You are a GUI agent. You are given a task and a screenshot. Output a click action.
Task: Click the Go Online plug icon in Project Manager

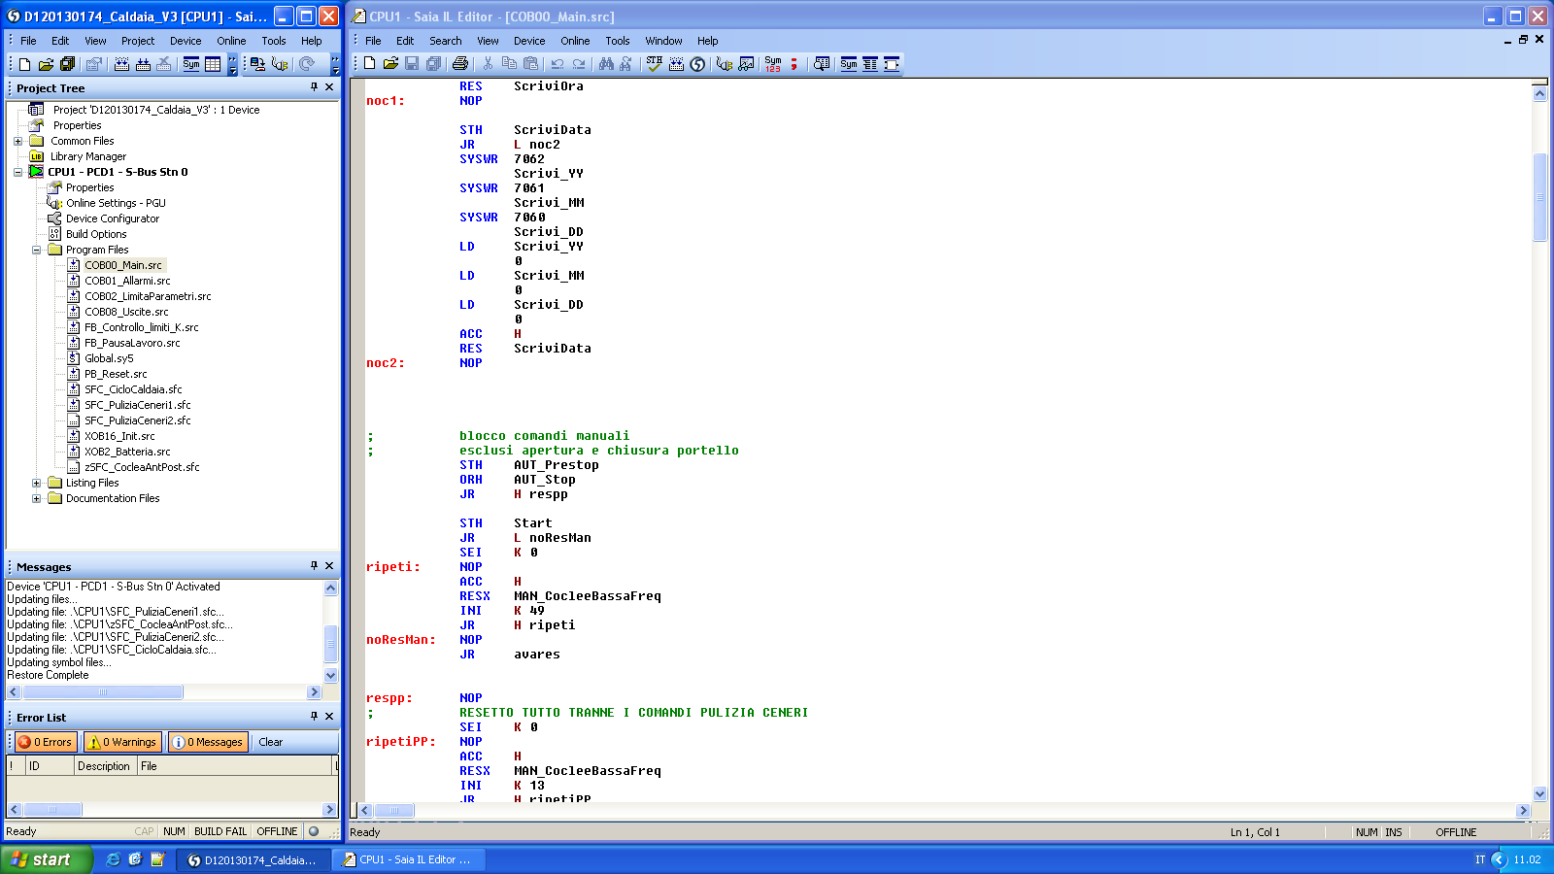tap(280, 64)
